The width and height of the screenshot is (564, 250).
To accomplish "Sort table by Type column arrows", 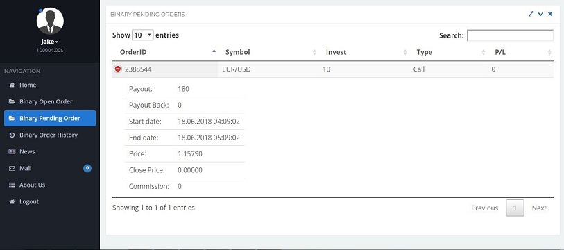I will pos(484,52).
